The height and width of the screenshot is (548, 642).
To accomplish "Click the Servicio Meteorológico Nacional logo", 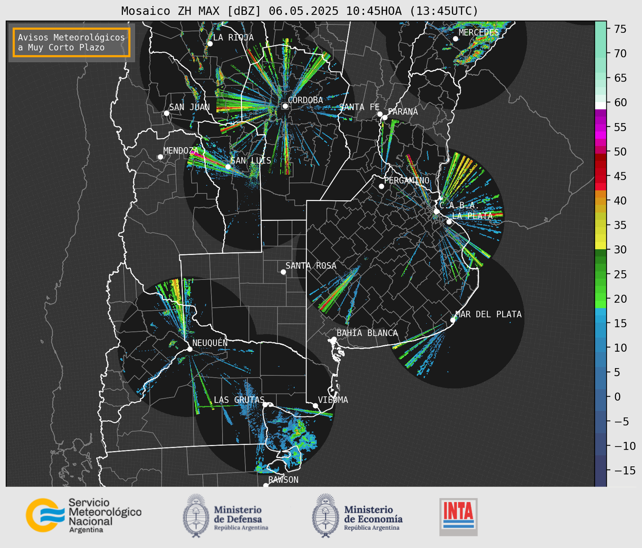I will 84,515.
